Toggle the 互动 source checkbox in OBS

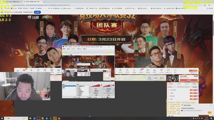[78, 87]
